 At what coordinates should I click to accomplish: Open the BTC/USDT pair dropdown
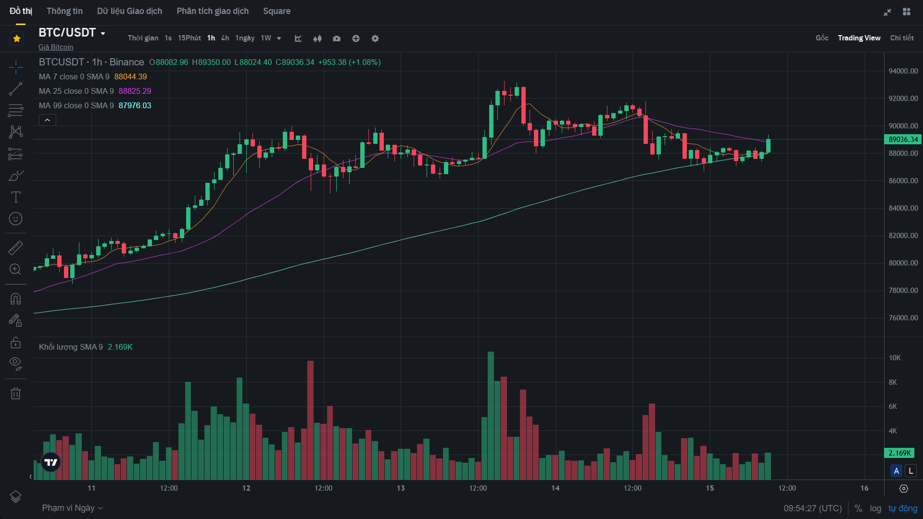pyautogui.click(x=103, y=33)
